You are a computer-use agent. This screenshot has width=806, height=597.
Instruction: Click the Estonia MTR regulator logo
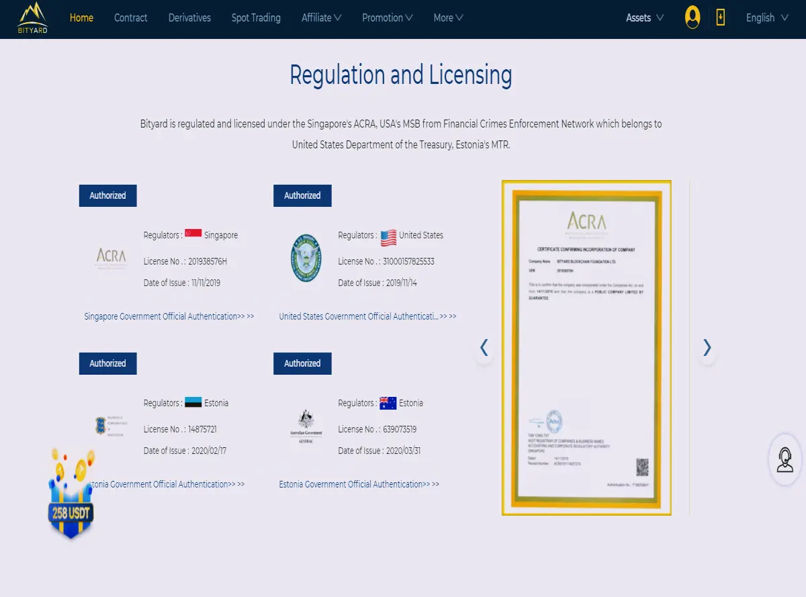(111, 425)
